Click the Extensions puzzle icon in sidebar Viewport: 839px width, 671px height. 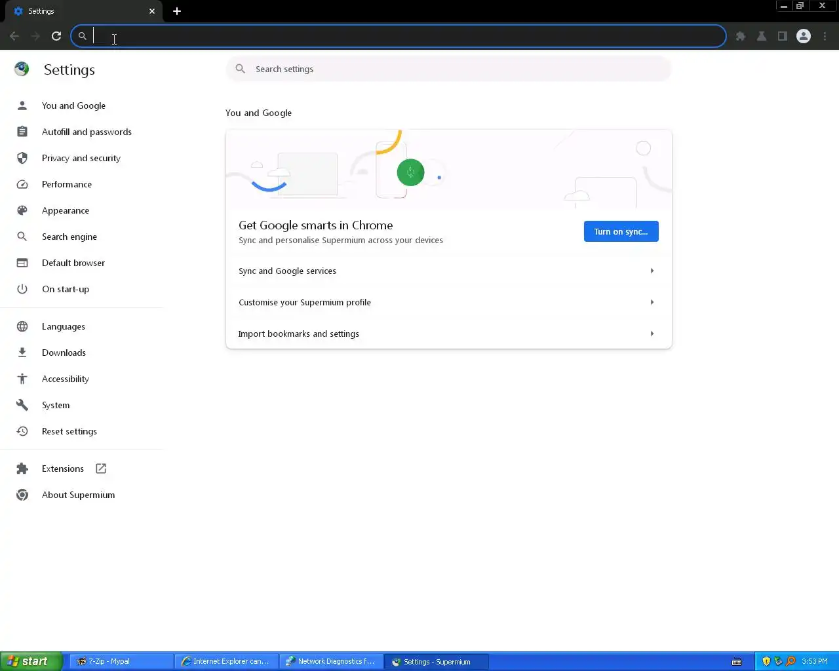[x=22, y=469]
